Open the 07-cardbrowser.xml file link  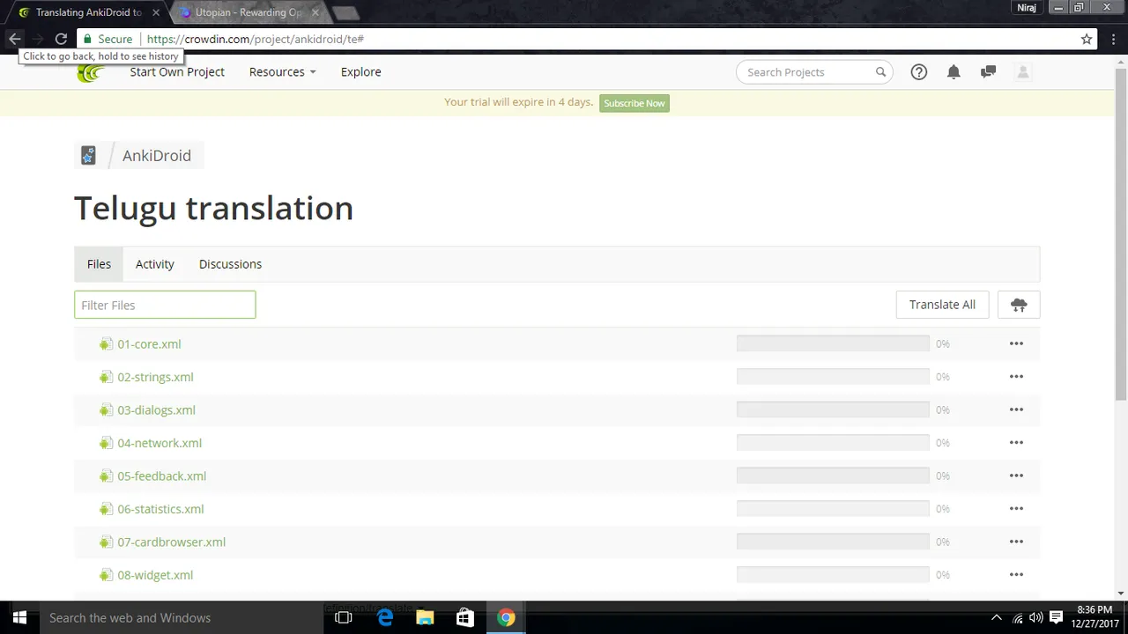point(171,542)
